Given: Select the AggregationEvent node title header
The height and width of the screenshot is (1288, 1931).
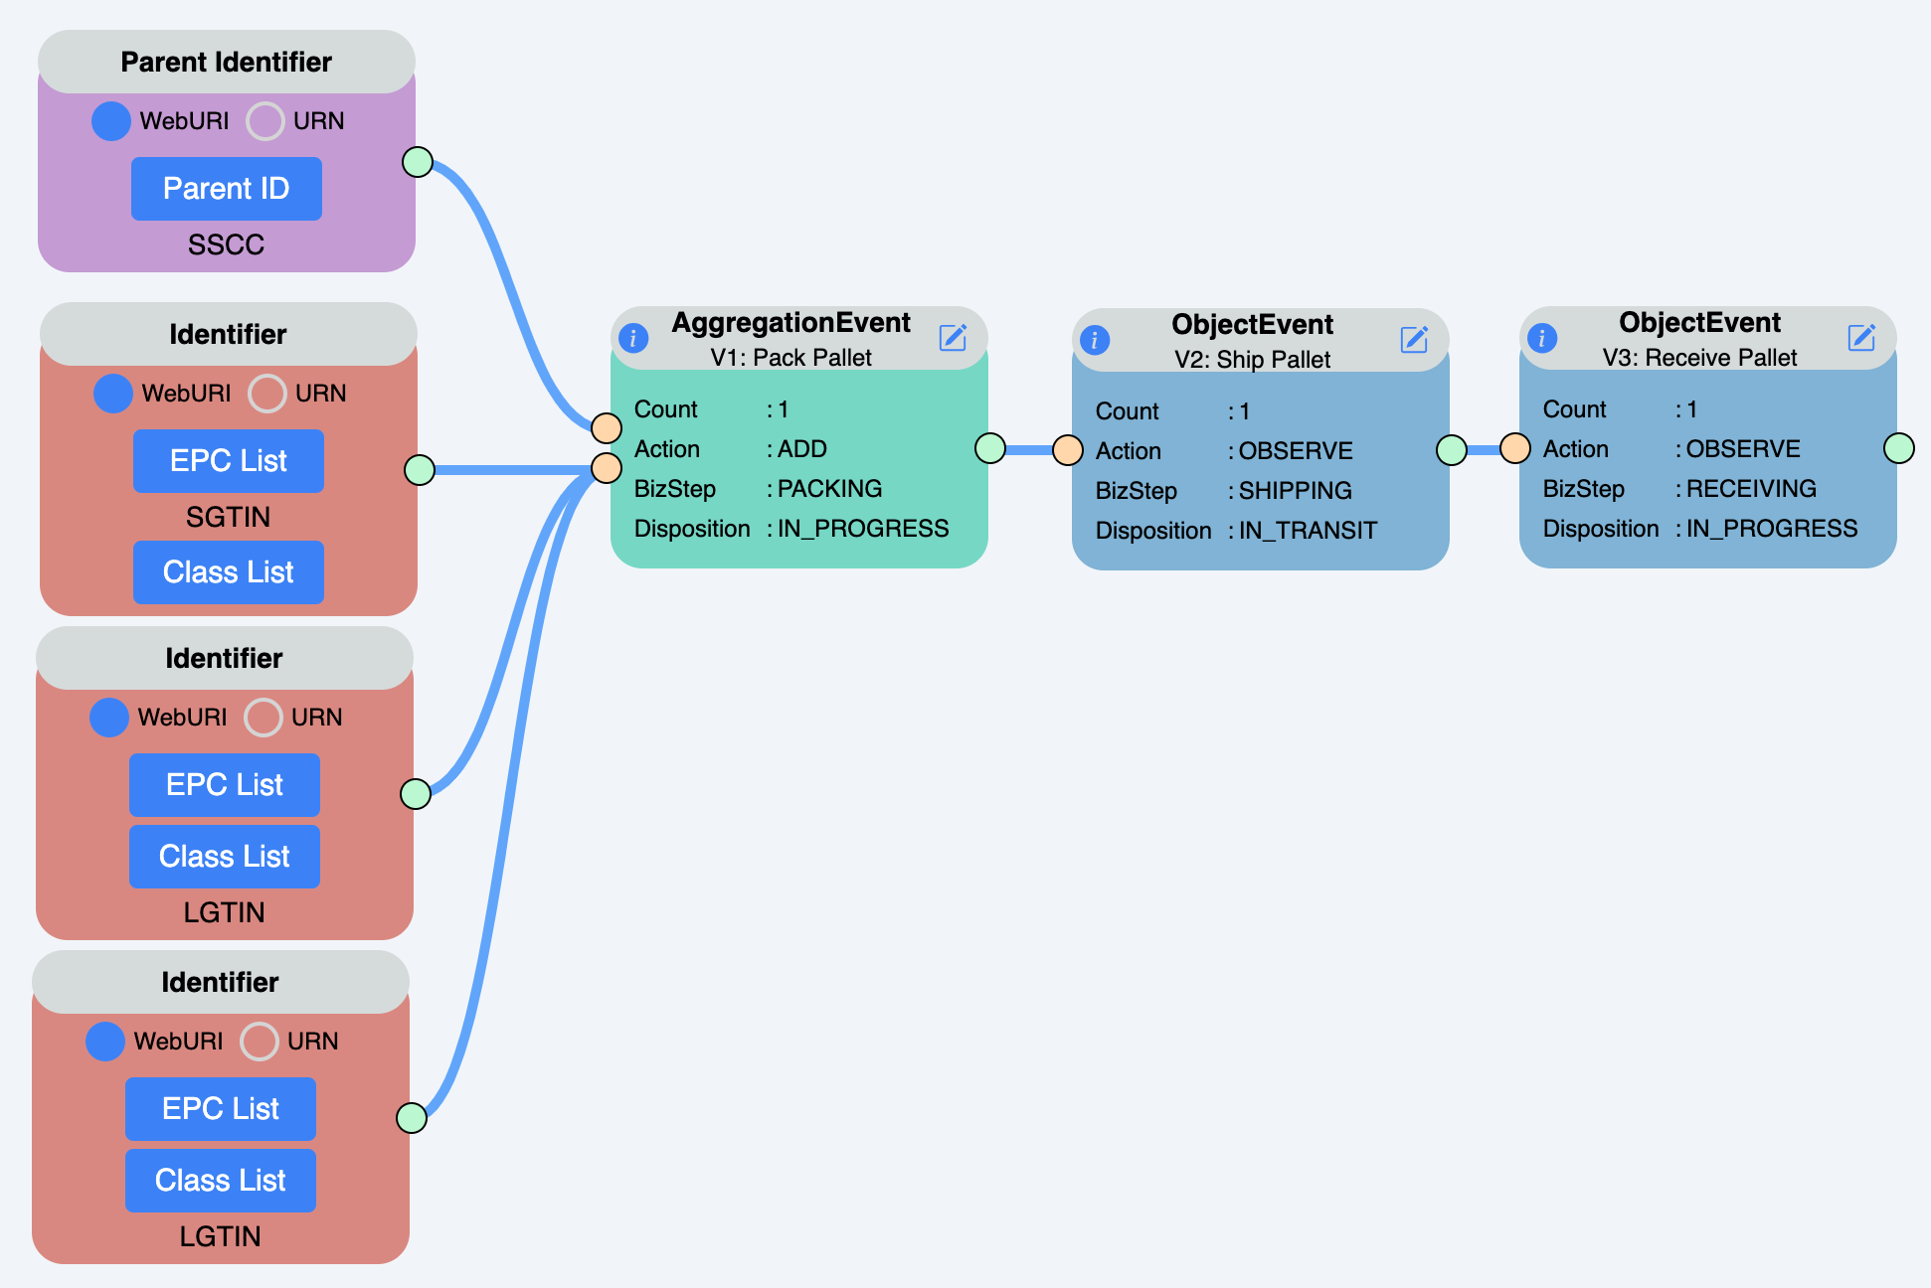Looking at the screenshot, I should pos(791,323).
